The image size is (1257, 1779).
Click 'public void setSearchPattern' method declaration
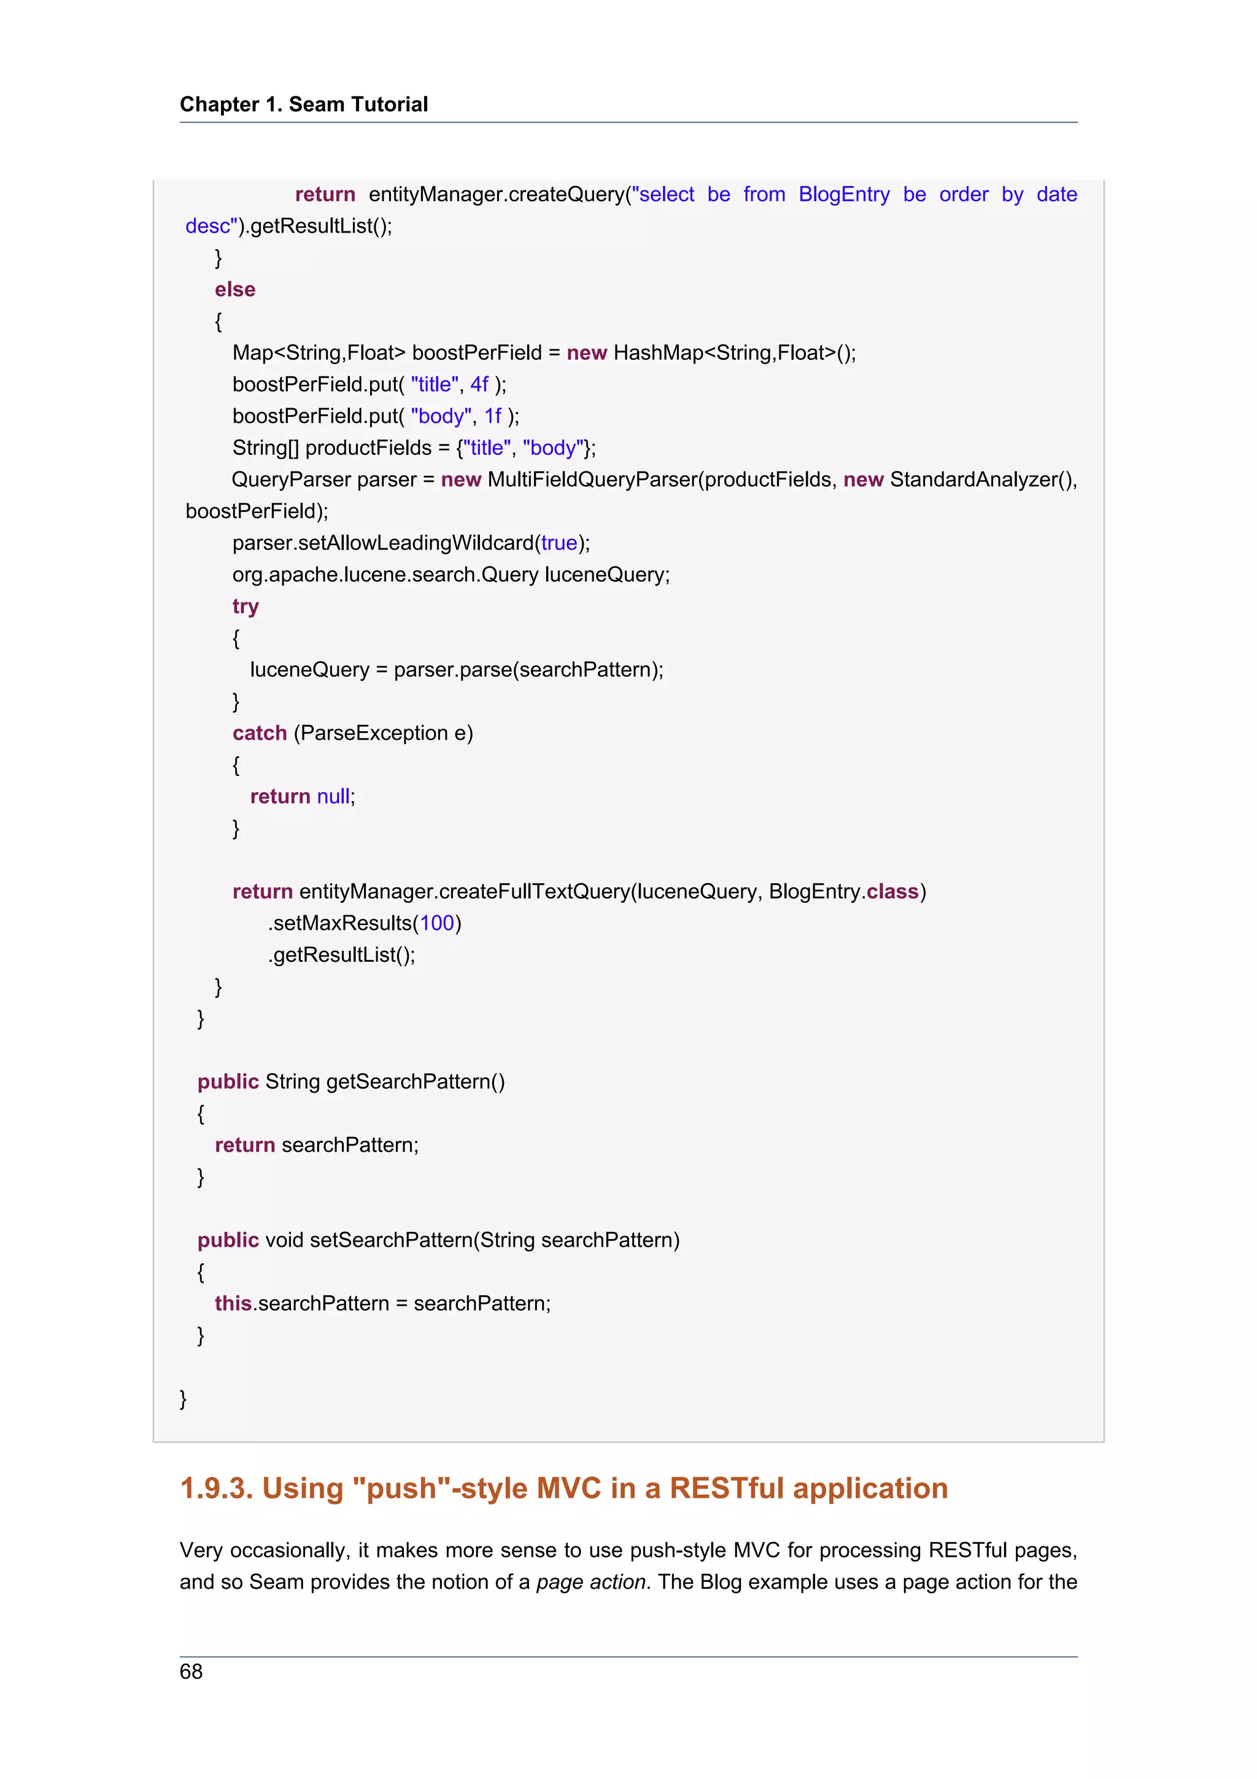438,1240
